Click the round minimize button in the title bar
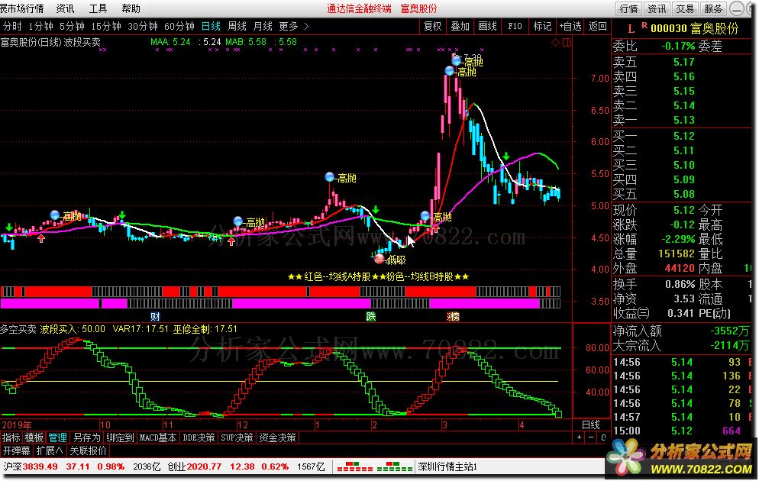The image size is (759, 481). [x=737, y=8]
